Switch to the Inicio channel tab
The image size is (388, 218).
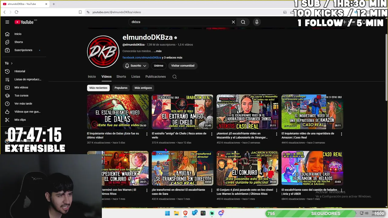pyautogui.click(x=92, y=77)
